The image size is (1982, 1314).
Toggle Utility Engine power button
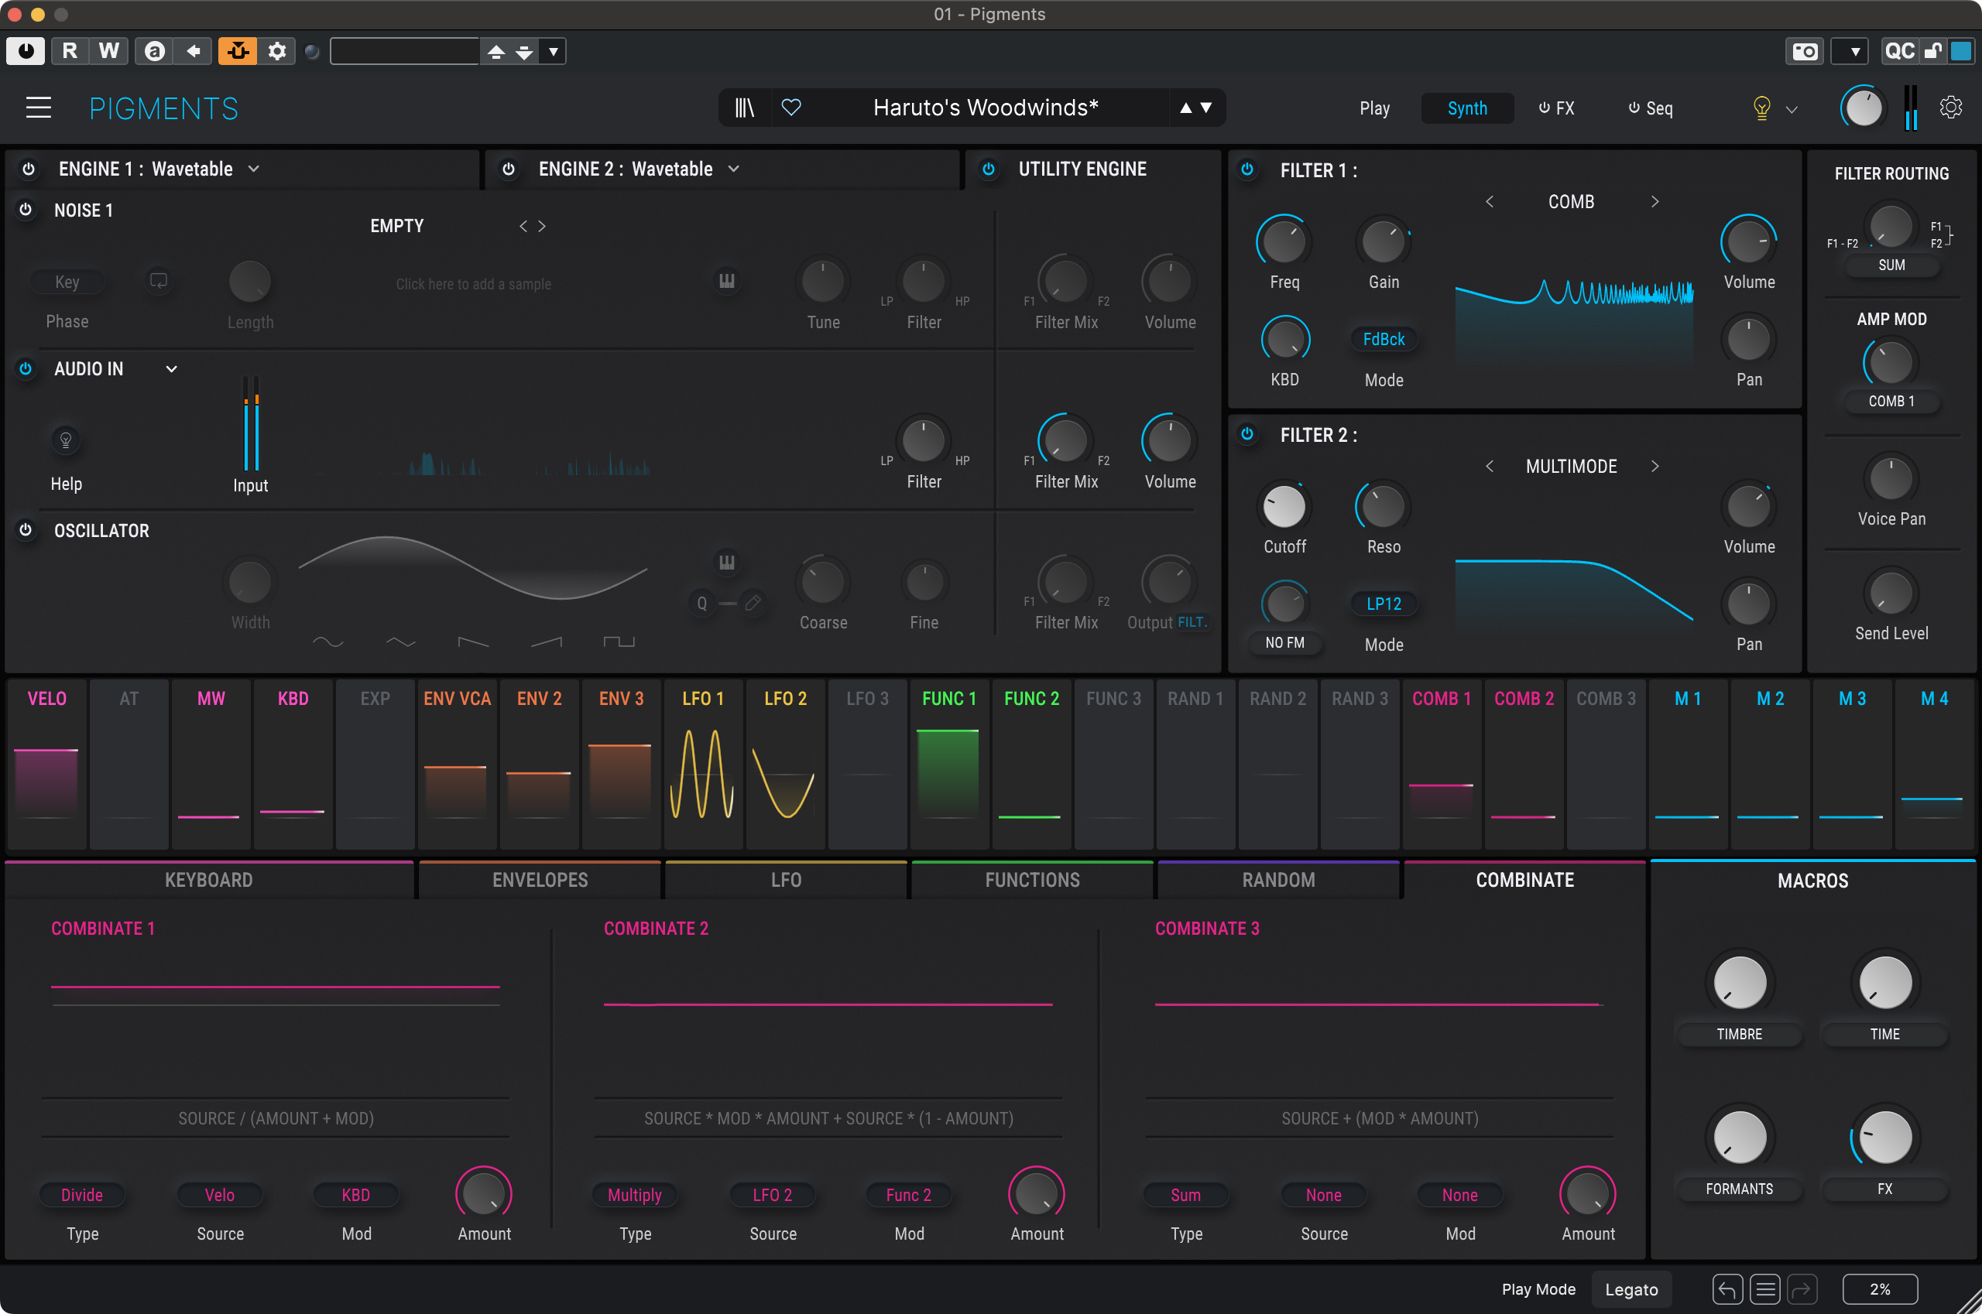pos(989,169)
